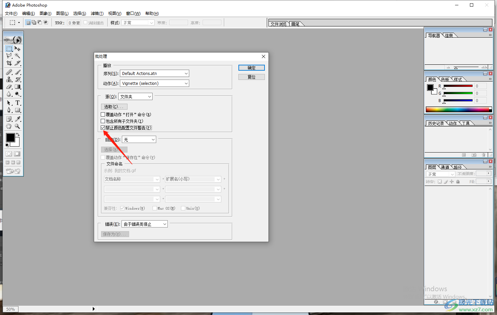Select the Clone Stamp tool

[9, 79]
